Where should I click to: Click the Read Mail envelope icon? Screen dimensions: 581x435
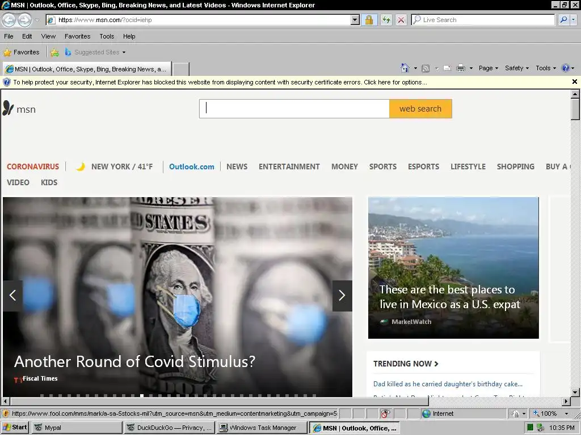click(447, 68)
